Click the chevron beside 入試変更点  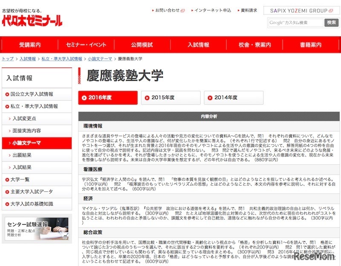click(x=9, y=119)
